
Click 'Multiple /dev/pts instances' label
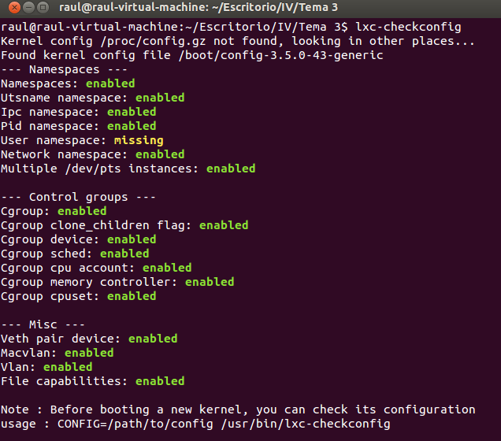pyautogui.click(x=100, y=169)
